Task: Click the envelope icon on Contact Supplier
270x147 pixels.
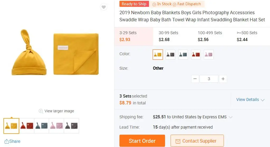Action: point(178,141)
